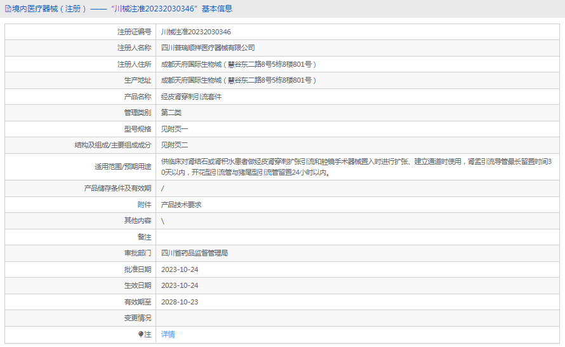Viewport: 565px width, 347px height.
Task: Click the 变更情况 label
Action: coord(138,318)
